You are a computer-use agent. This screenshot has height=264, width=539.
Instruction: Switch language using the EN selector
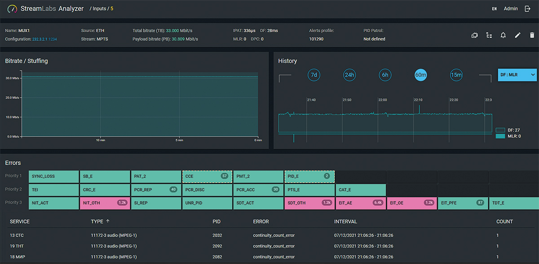pos(494,9)
